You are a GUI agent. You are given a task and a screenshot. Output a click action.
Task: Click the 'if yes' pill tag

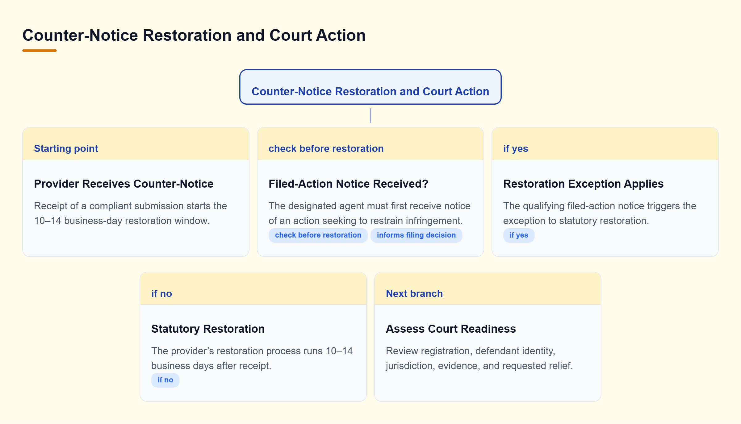519,235
